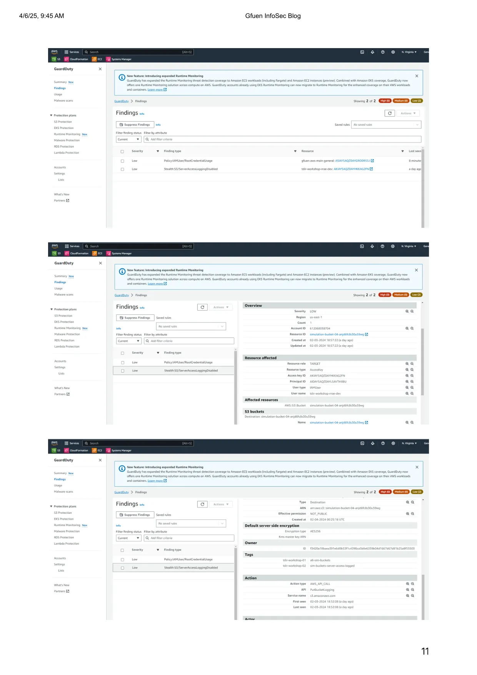Click Suppress Findings button in top screenshot

pos(135,125)
